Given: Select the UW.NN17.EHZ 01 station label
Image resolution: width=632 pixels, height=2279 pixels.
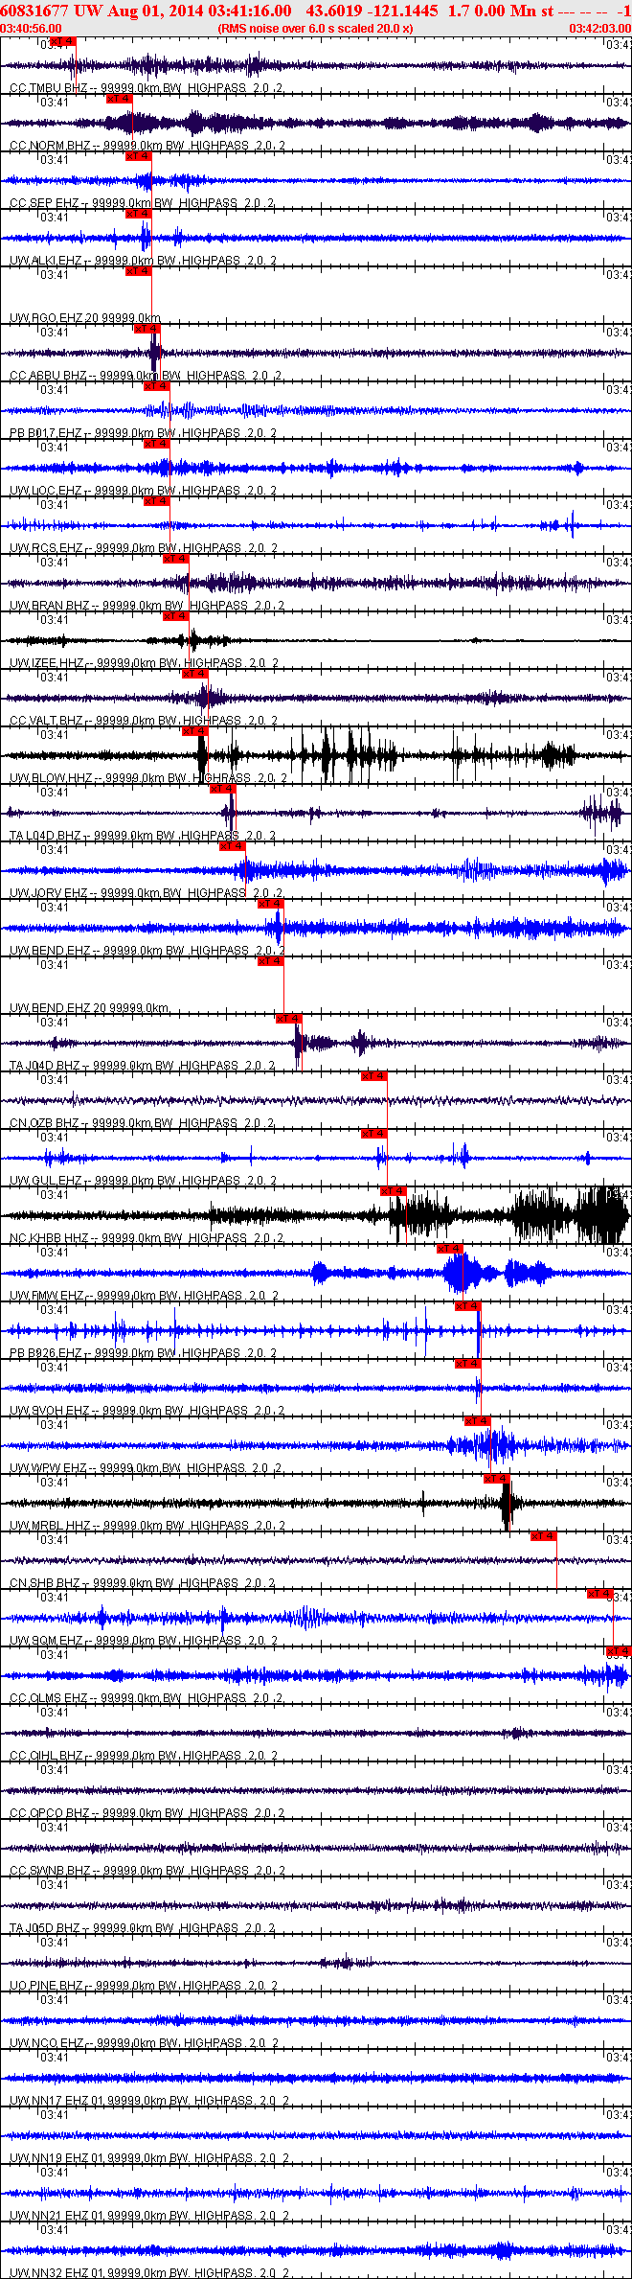Looking at the screenshot, I should (x=150, y=2101).
